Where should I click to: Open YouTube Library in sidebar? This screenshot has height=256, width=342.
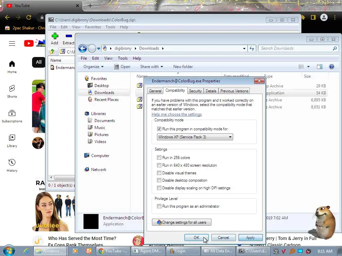pos(12,141)
